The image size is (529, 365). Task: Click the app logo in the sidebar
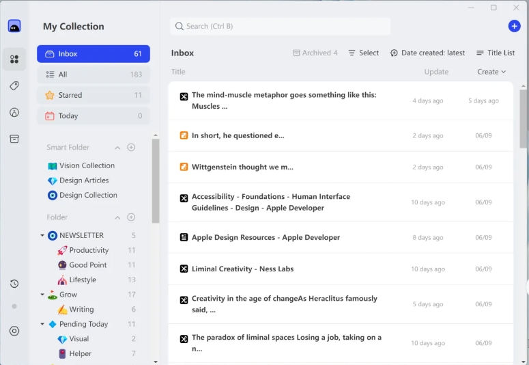click(x=14, y=26)
